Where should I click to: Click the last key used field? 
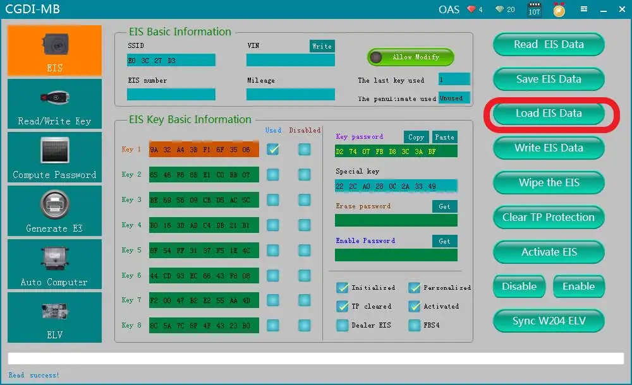[x=454, y=79]
